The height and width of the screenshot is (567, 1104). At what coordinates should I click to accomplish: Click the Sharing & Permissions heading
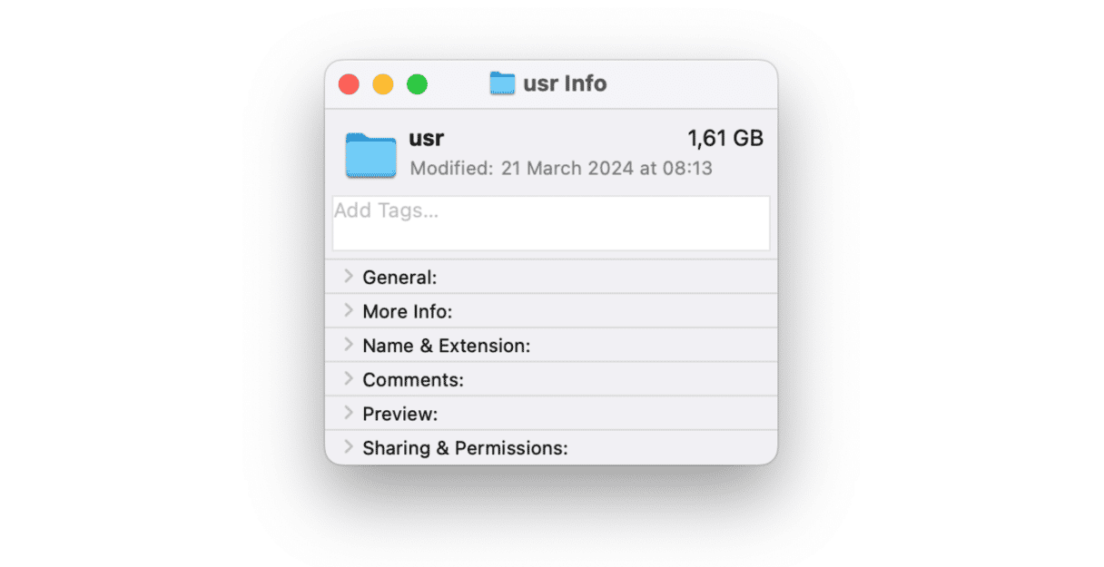click(465, 448)
